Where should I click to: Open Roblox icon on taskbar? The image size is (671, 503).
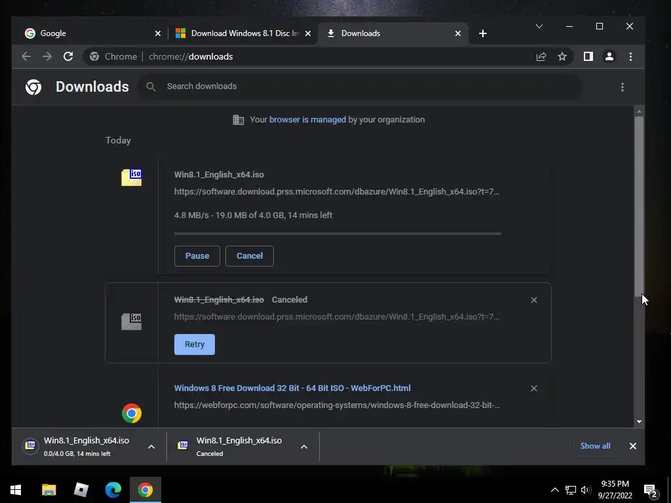click(x=81, y=490)
